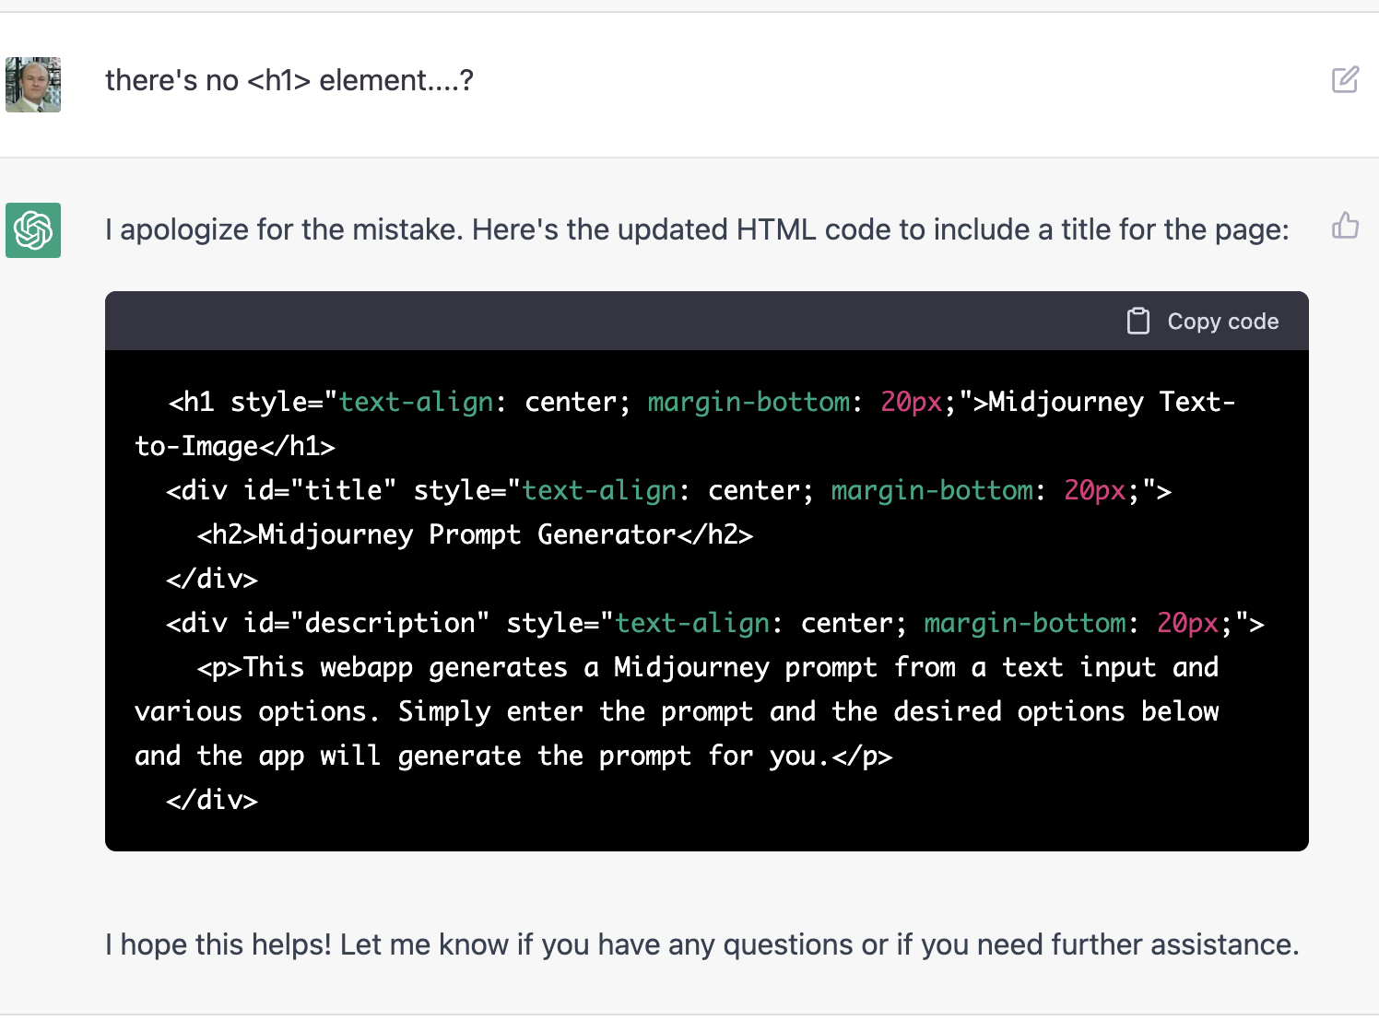Click the Copy code button

pyautogui.click(x=1203, y=322)
